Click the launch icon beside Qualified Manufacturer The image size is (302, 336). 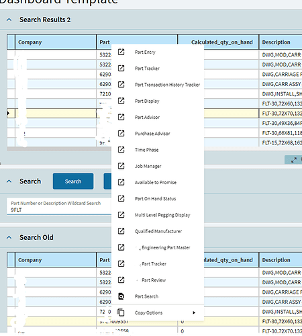pyautogui.click(x=121, y=231)
